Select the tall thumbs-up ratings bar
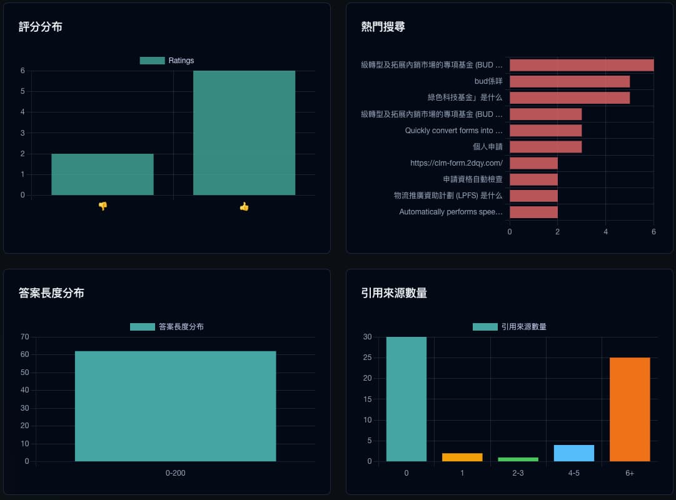 click(244, 132)
